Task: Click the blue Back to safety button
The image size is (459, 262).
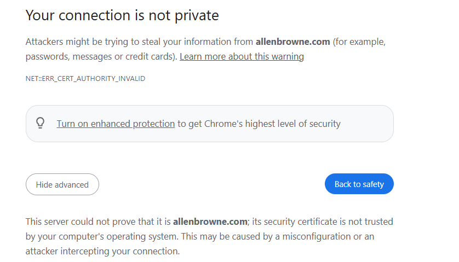Action: [x=359, y=184]
